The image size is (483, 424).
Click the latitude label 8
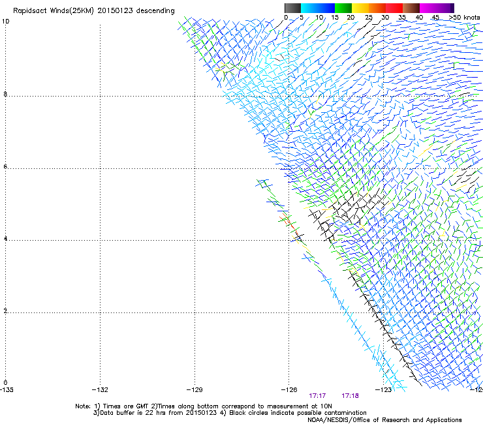click(x=5, y=94)
